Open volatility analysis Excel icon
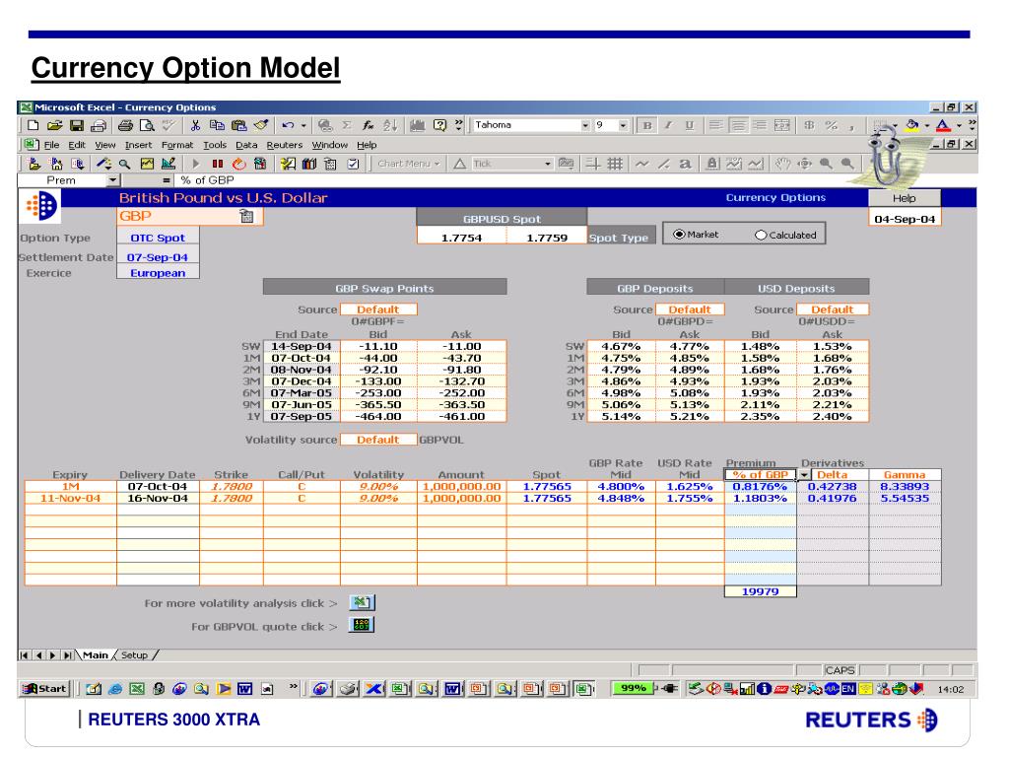 pyautogui.click(x=362, y=602)
